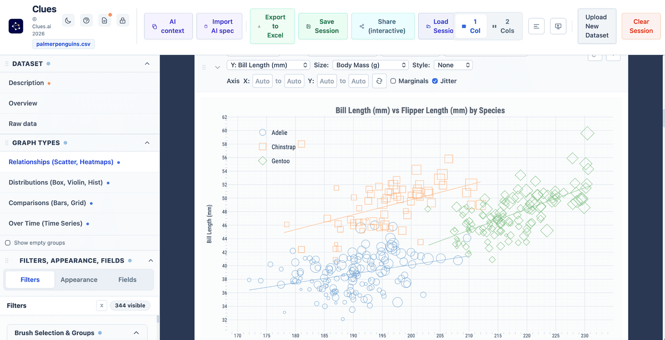The height and width of the screenshot is (340, 665).
Task: Collapse the Graph Types section
Action: pos(147,143)
